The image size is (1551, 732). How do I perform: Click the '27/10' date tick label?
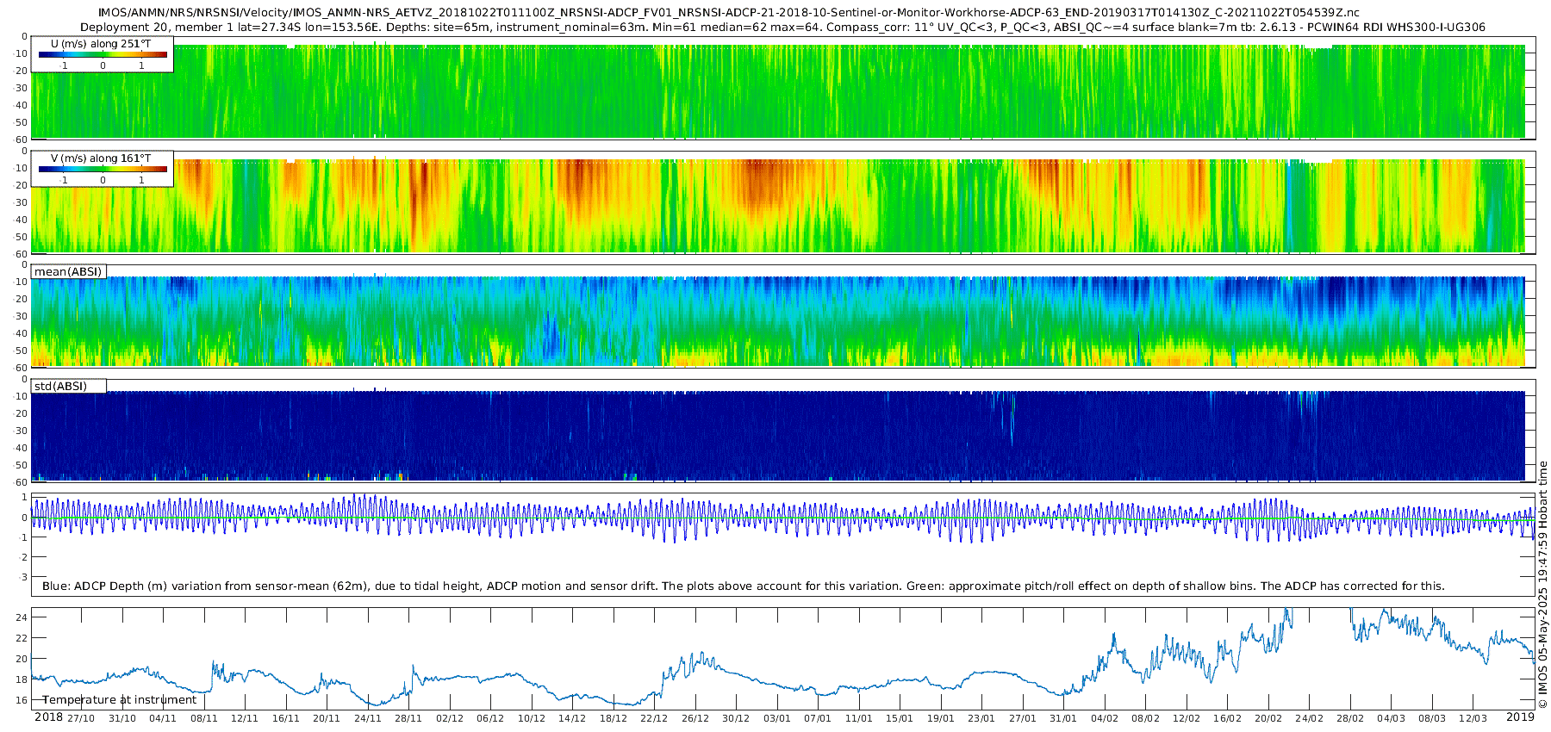point(81,718)
